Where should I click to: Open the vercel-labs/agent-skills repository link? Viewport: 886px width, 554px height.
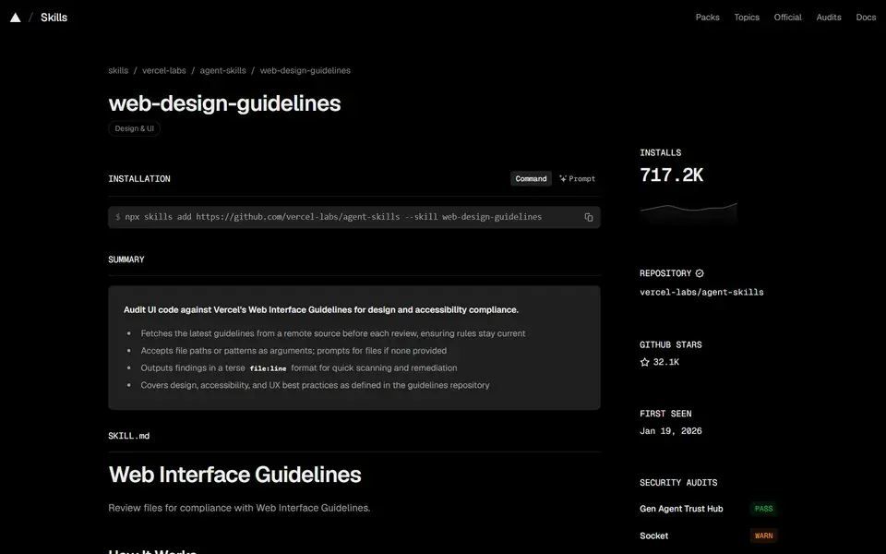click(701, 293)
